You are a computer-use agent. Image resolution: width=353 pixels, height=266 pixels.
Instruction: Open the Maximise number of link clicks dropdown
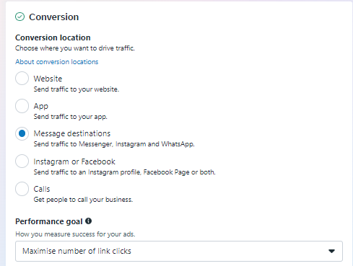179,251
